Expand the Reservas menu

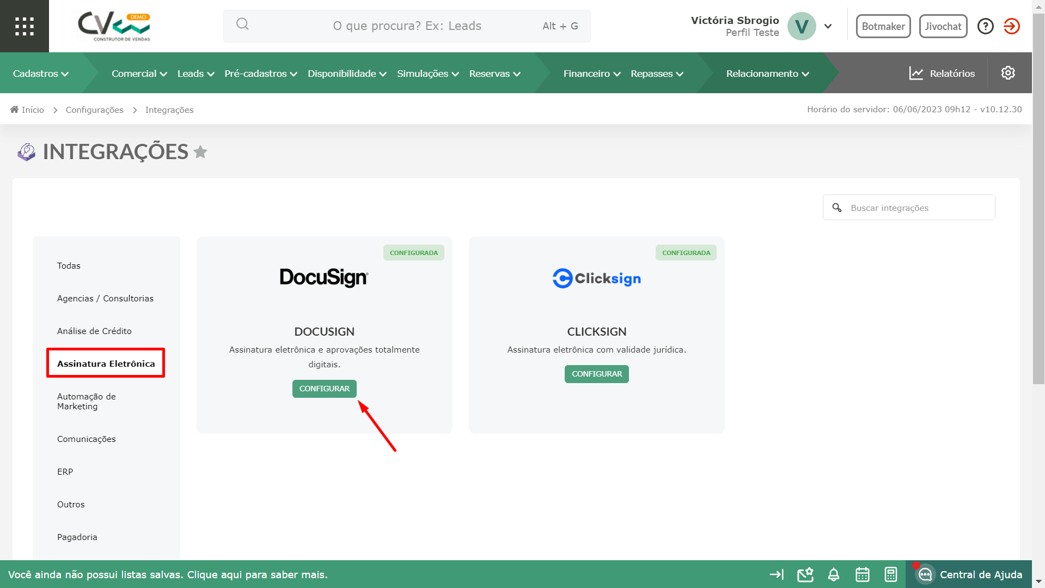coord(495,74)
